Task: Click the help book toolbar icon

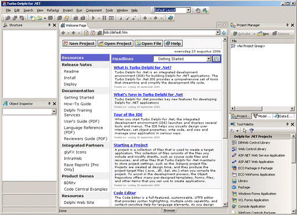Action: pyautogui.click(x=171, y=18)
